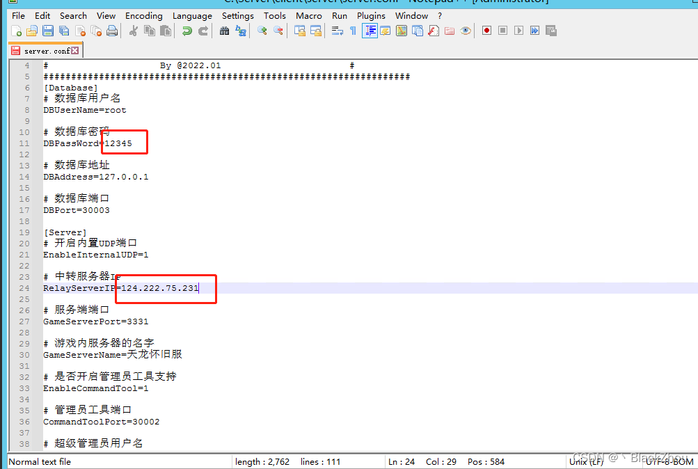
Task: Click the Print toolbar icon
Action: point(111,30)
